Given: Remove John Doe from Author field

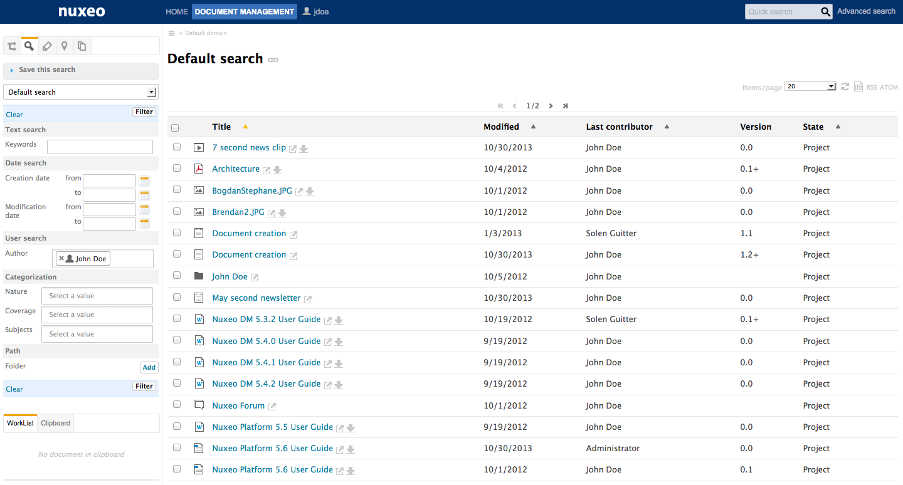Looking at the screenshot, I should (61, 258).
